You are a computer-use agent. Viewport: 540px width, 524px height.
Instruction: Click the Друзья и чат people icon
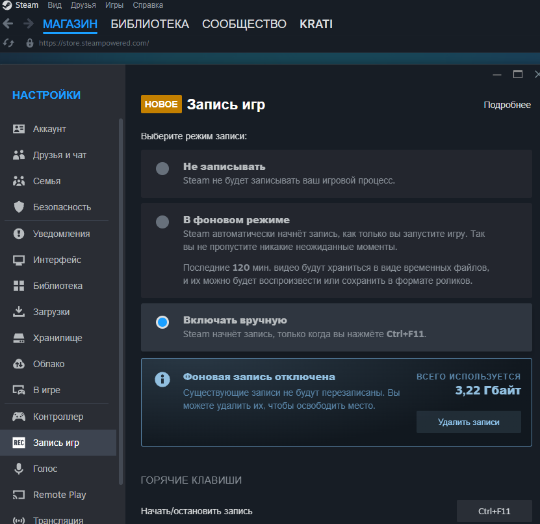(19, 155)
